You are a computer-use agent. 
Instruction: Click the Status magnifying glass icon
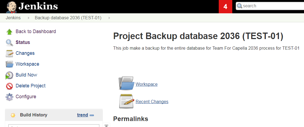(9, 43)
